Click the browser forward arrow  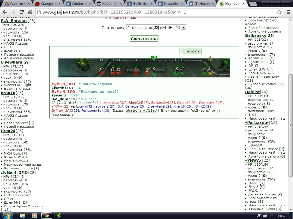13,12
